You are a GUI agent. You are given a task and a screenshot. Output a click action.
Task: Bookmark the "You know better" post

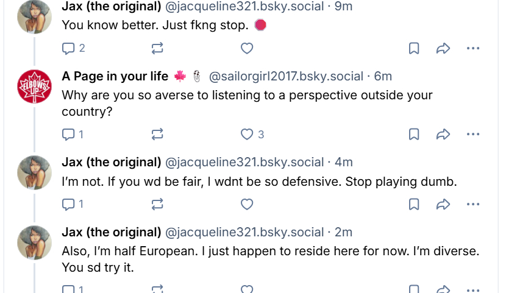(414, 48)
